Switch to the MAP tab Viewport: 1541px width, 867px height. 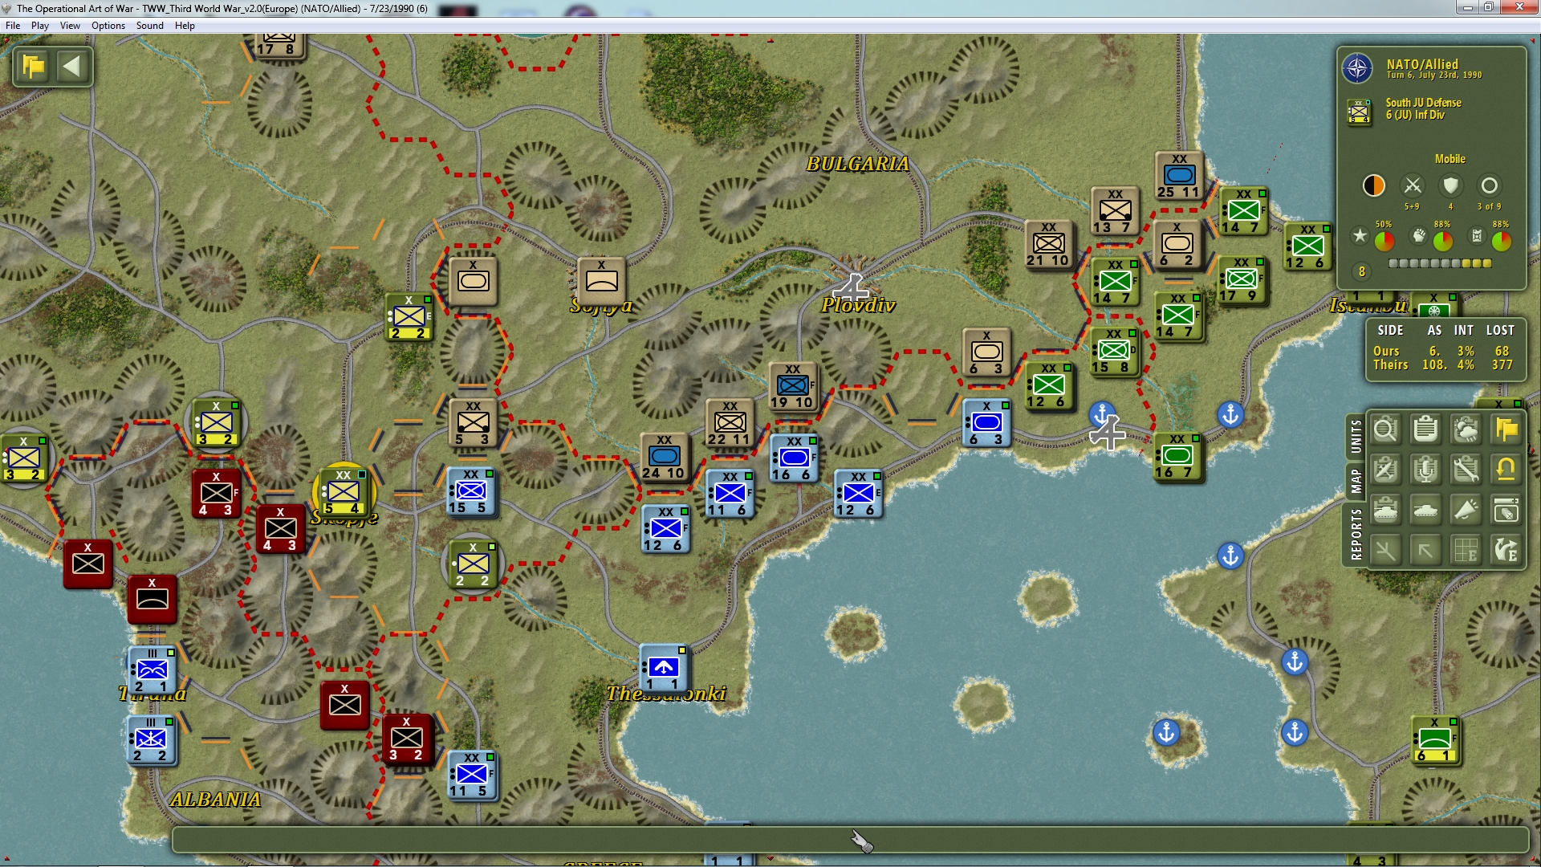pos(1356,481)
